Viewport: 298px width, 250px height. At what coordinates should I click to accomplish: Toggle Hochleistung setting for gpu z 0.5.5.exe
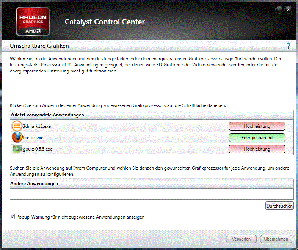[257, 149]
